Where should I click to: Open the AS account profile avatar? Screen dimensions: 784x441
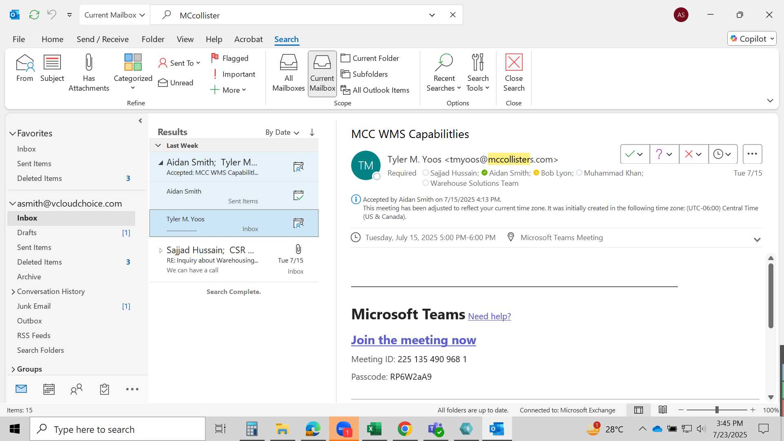pyautogui.click(x=681, y=15)
